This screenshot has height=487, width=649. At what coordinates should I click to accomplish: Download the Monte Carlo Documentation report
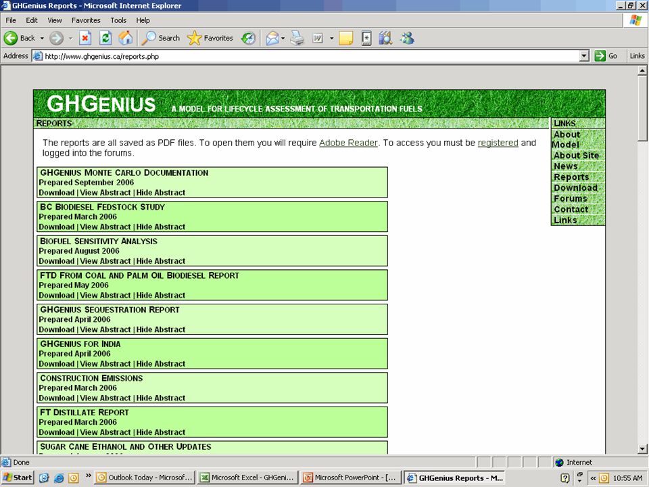point(56,193)
